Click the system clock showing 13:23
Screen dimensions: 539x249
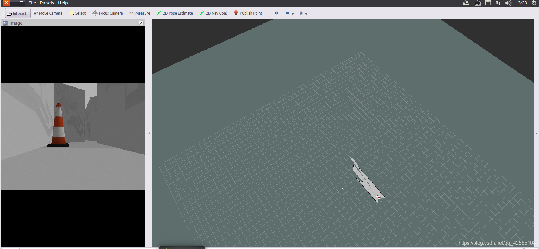tap(521, 3)
